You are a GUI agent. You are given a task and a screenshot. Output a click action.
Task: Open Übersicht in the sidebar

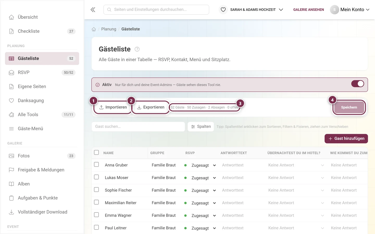point(42,17)
